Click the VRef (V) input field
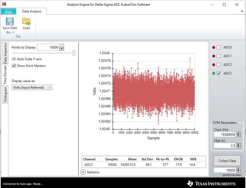246x188 pixels. (x=225, y=146)
